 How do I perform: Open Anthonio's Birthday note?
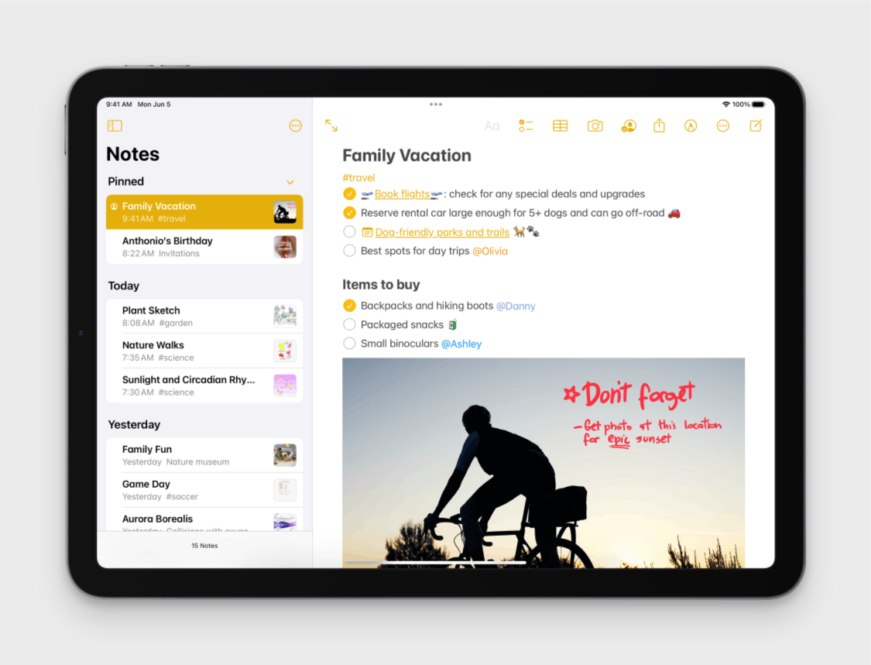click(x=204, y=247)
